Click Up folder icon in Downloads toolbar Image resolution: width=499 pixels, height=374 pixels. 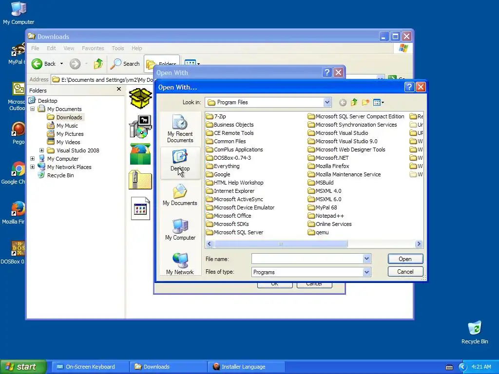point(98,64)
